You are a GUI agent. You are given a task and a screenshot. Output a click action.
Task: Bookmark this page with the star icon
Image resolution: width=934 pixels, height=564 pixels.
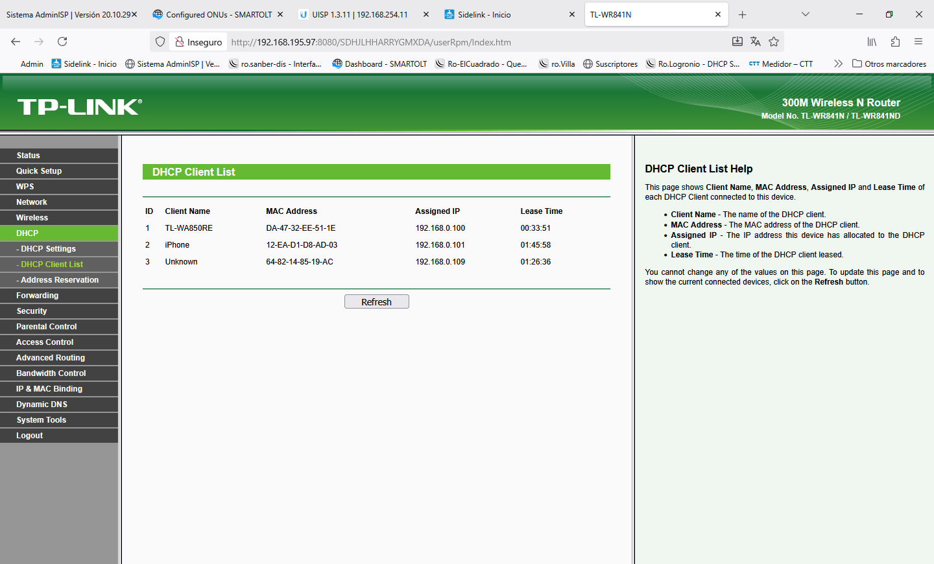pos(774,41)
